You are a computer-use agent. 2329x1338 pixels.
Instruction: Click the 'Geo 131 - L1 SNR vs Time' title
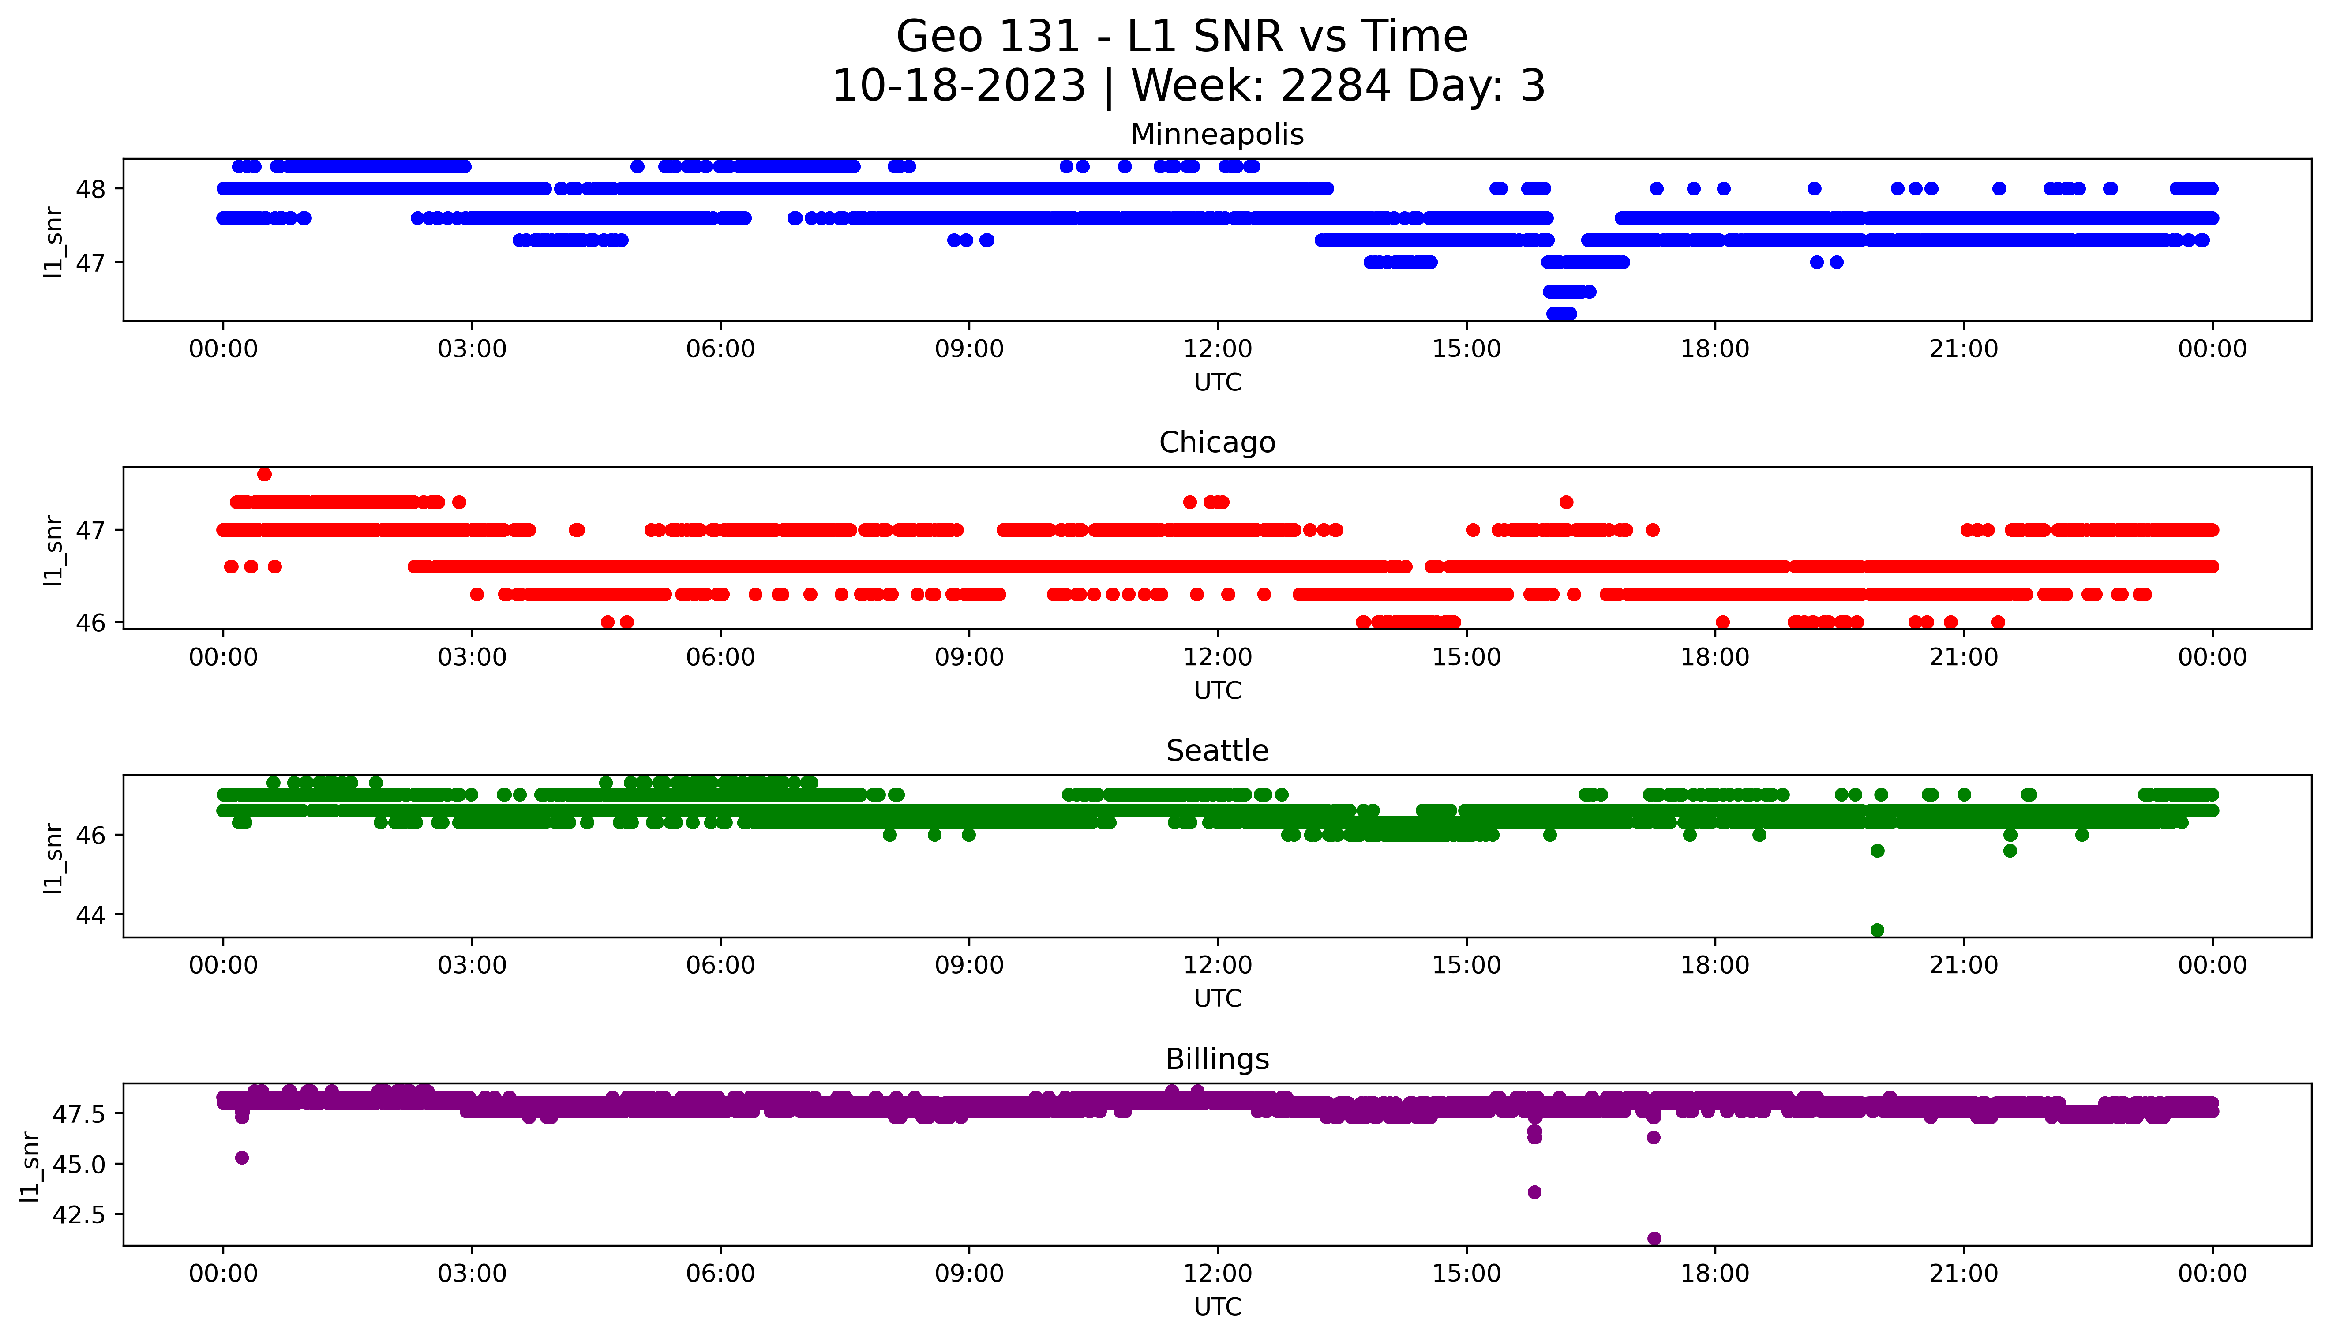1181,37
